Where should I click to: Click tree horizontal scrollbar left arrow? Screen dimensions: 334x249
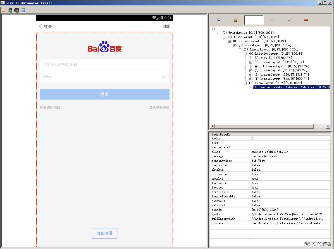point(212,126)
